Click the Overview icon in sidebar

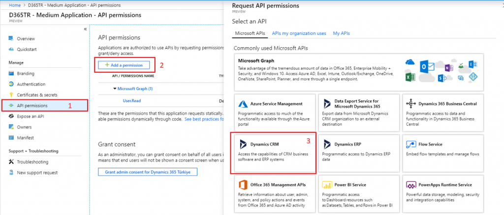11,38
